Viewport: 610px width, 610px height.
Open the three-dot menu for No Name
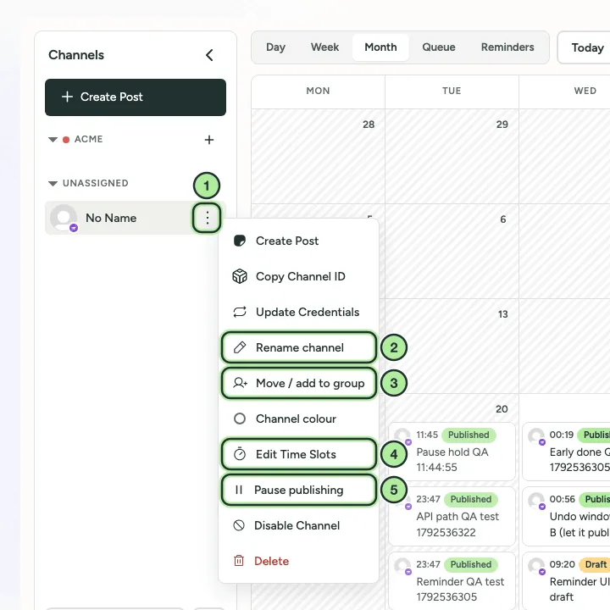coord(207,218)
